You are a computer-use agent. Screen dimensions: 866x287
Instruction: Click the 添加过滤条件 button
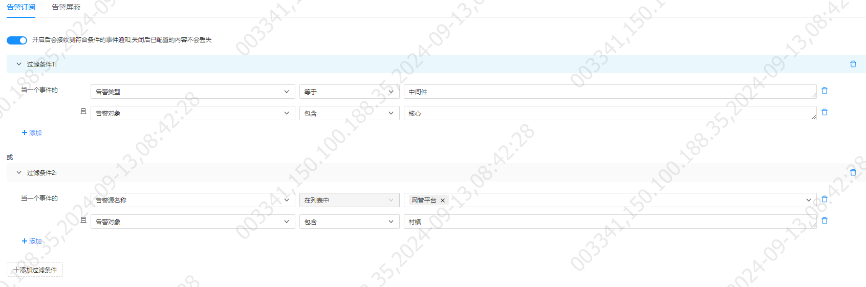(x=35, y=270)
